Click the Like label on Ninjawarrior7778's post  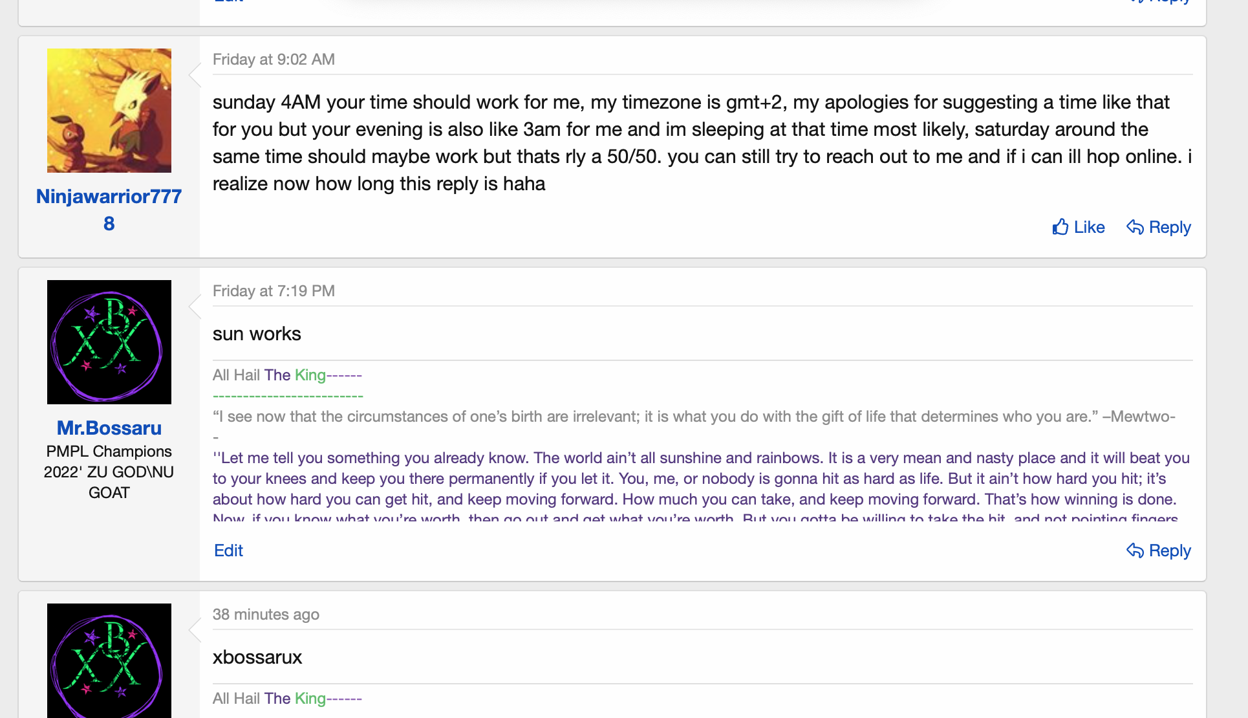coord(1089,227)
